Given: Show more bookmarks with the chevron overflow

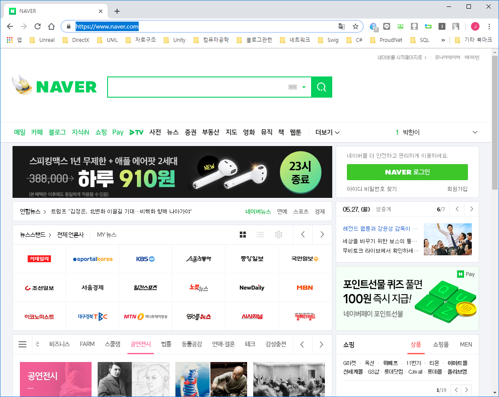Looking at the screenshot, I should (443, 40).
